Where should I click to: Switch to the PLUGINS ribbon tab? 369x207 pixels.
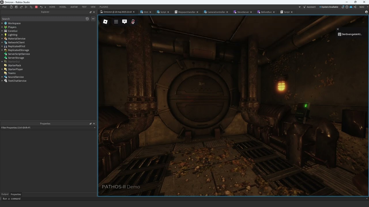coord(104,7)
